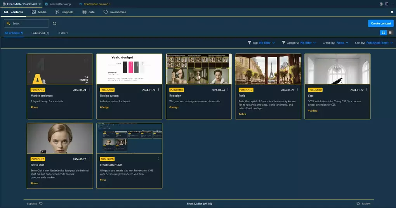Click #fotos tag on Erwin Olaf
396x208 pixels.
34,183
